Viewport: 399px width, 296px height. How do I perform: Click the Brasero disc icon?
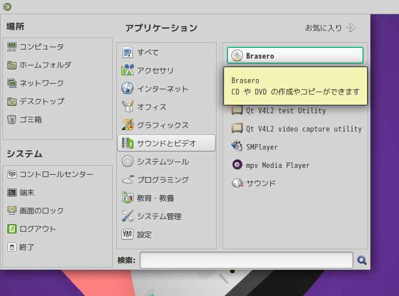pyautogui.click(x=237, y=55)
